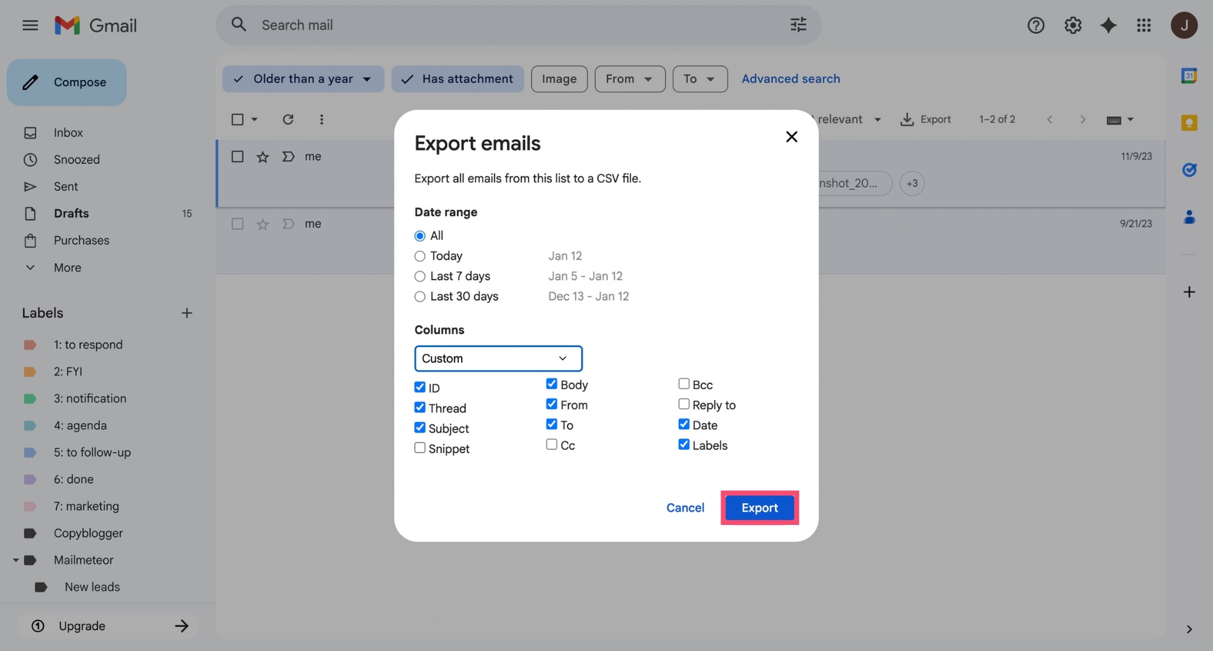Select the Last 7 days radio button

[x=419, y=276]
